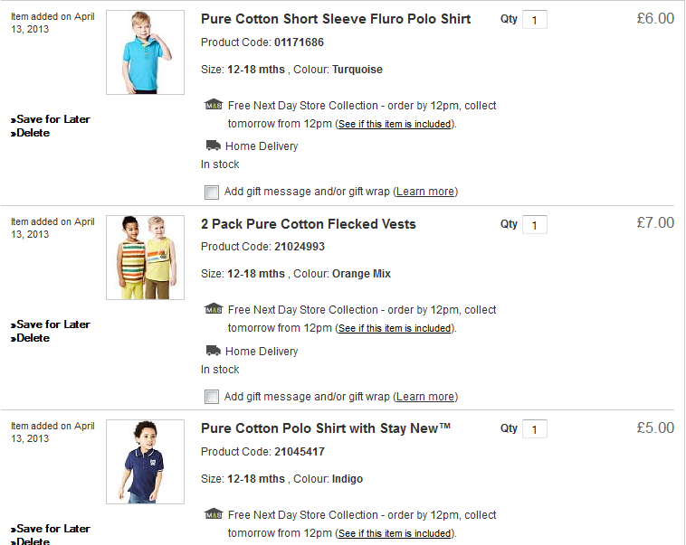
Task: Click quantity field for Stay New Polo Shirt
Action: [x=535, y=429]
